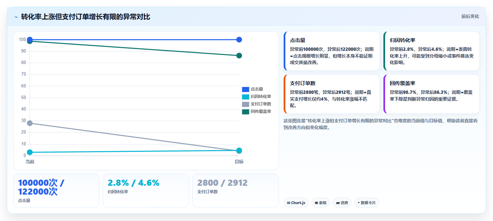
Task: Toggle 点击量 legend color box
Action: pyautogui.click(x=245, y=89)
